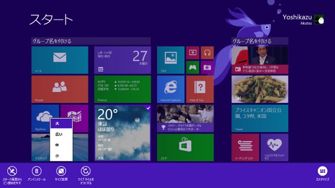Deselect the checked Weather tile
Screen dimensions: 335x188
tap(122, 133)
